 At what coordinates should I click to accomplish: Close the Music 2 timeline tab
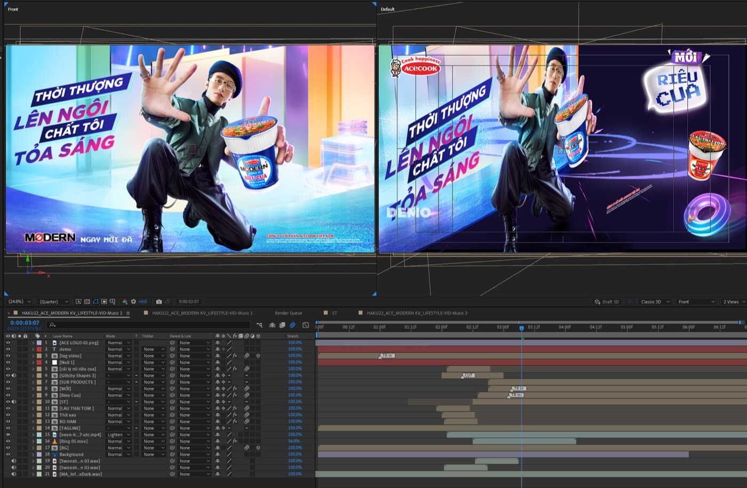click(x=9, y=313)
